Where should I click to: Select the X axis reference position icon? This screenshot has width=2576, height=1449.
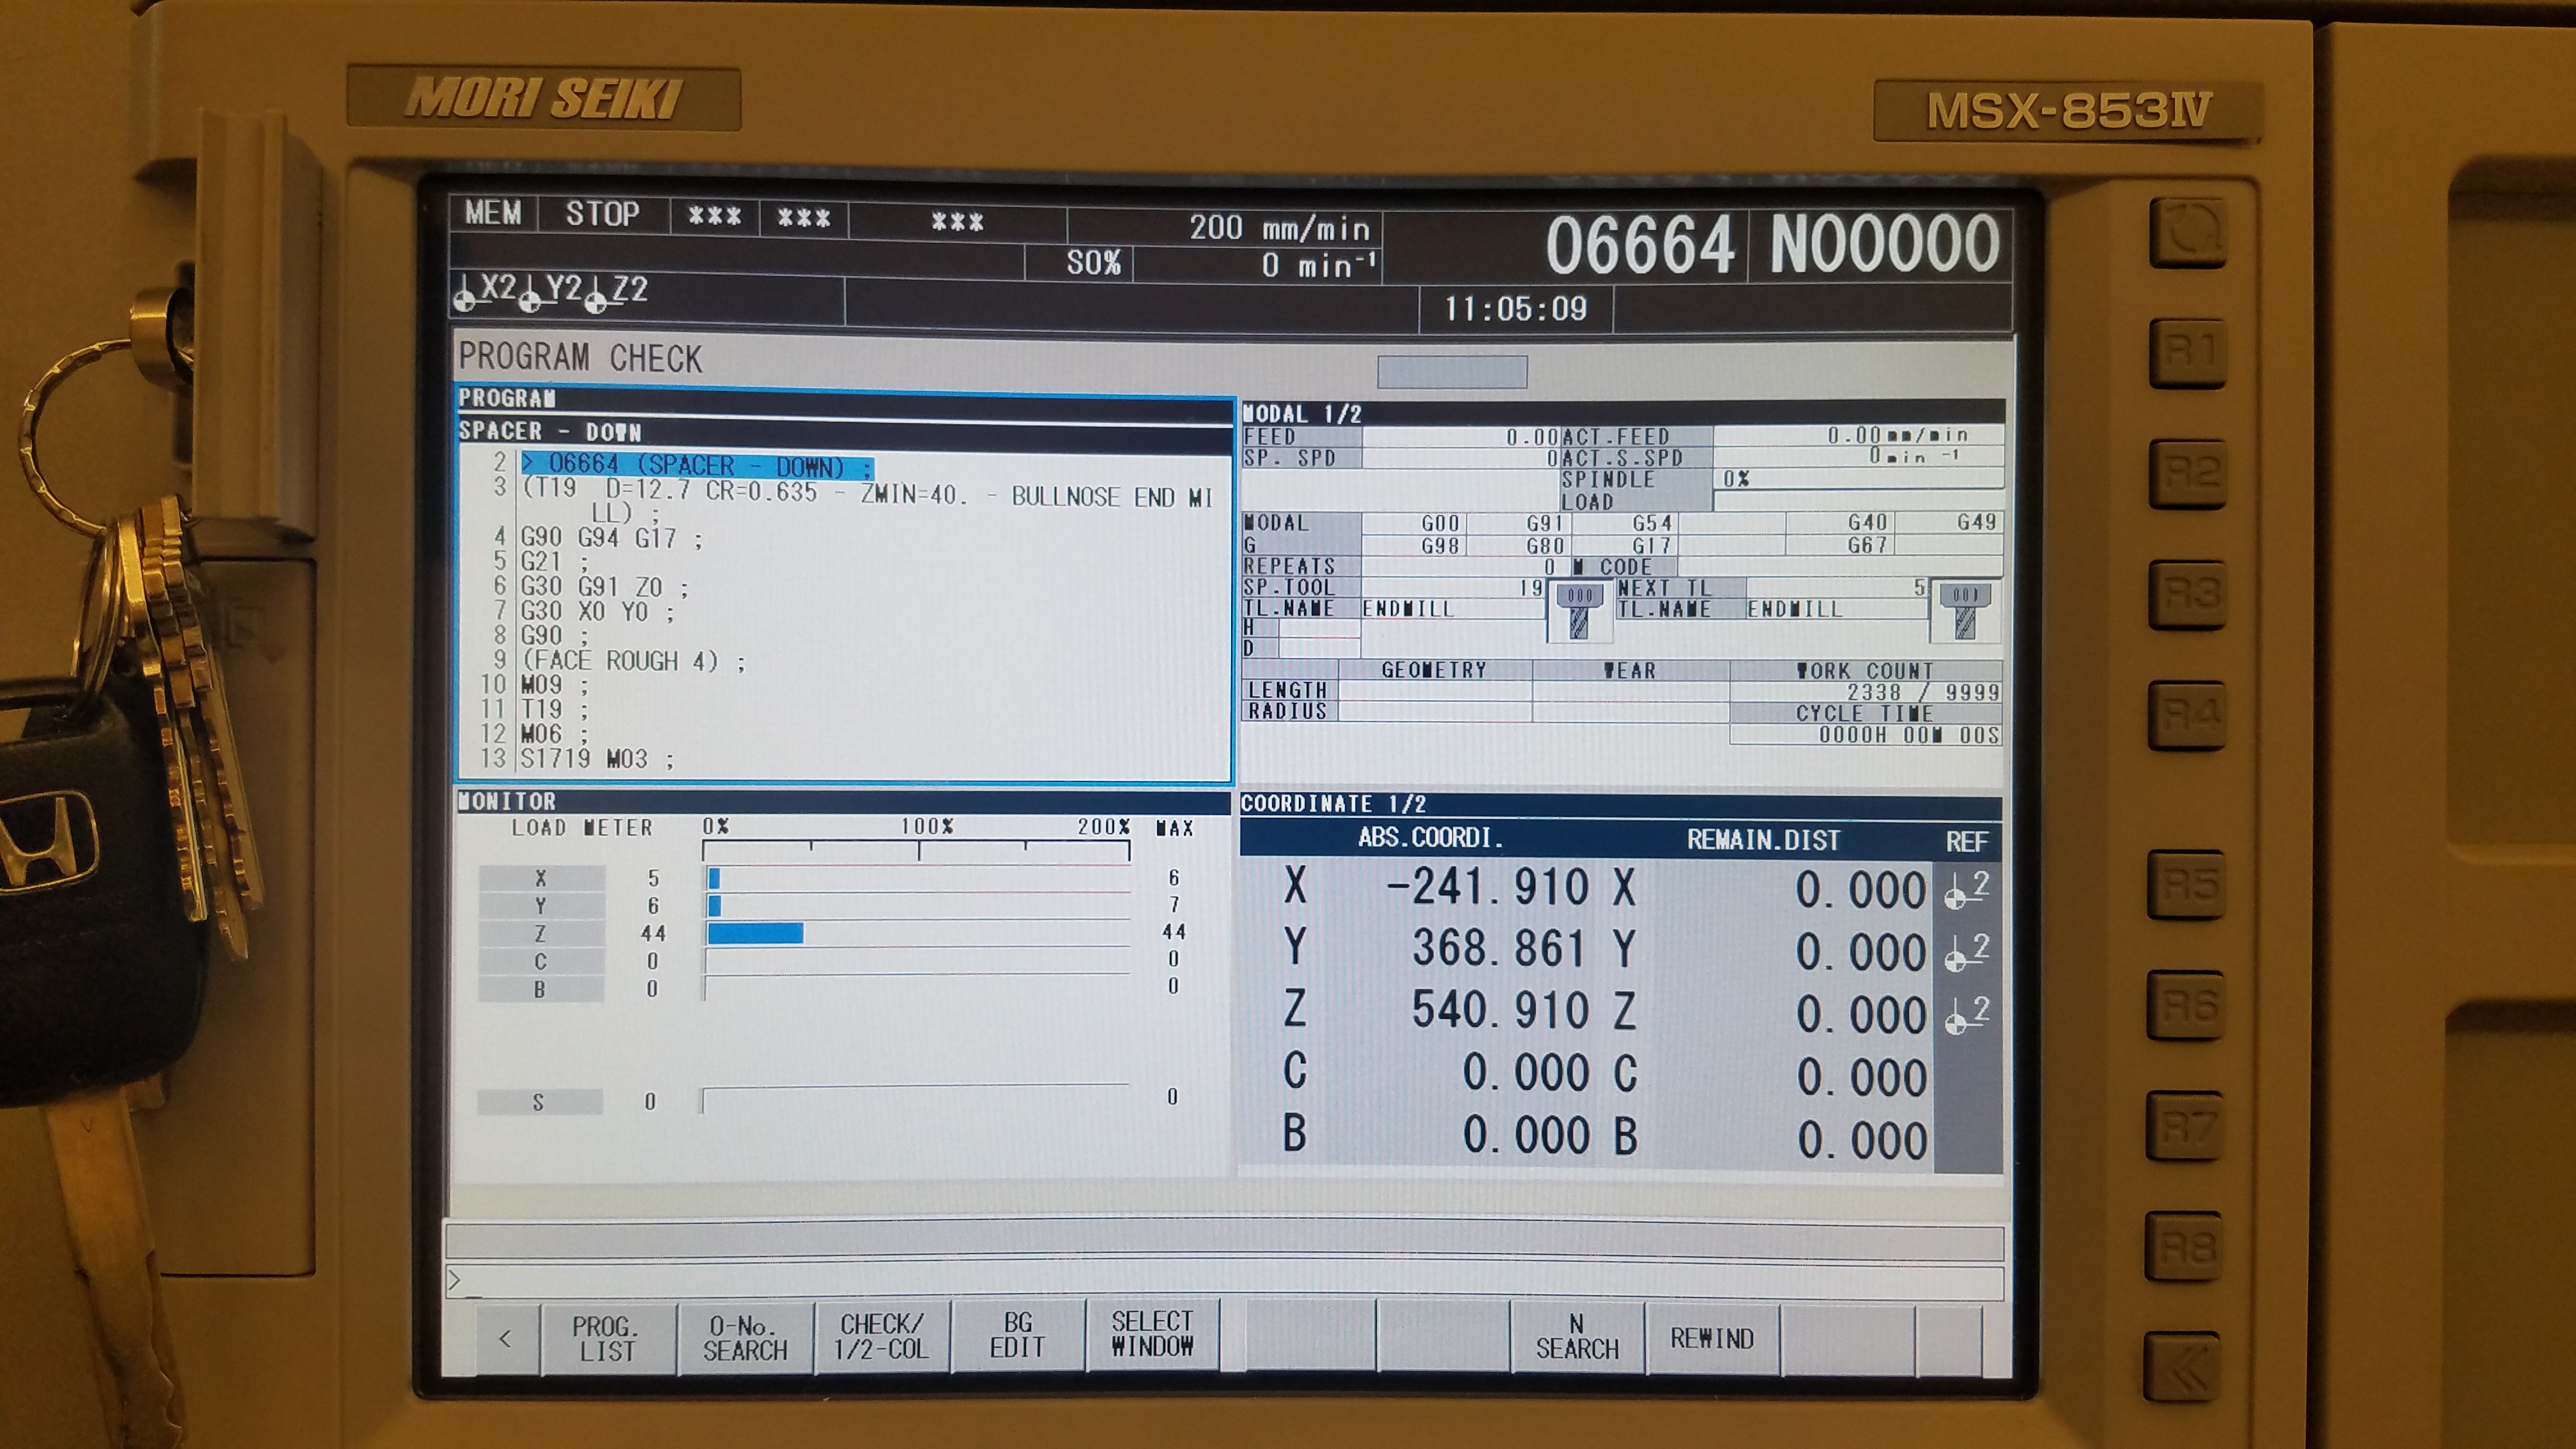tap(1966, 889)
